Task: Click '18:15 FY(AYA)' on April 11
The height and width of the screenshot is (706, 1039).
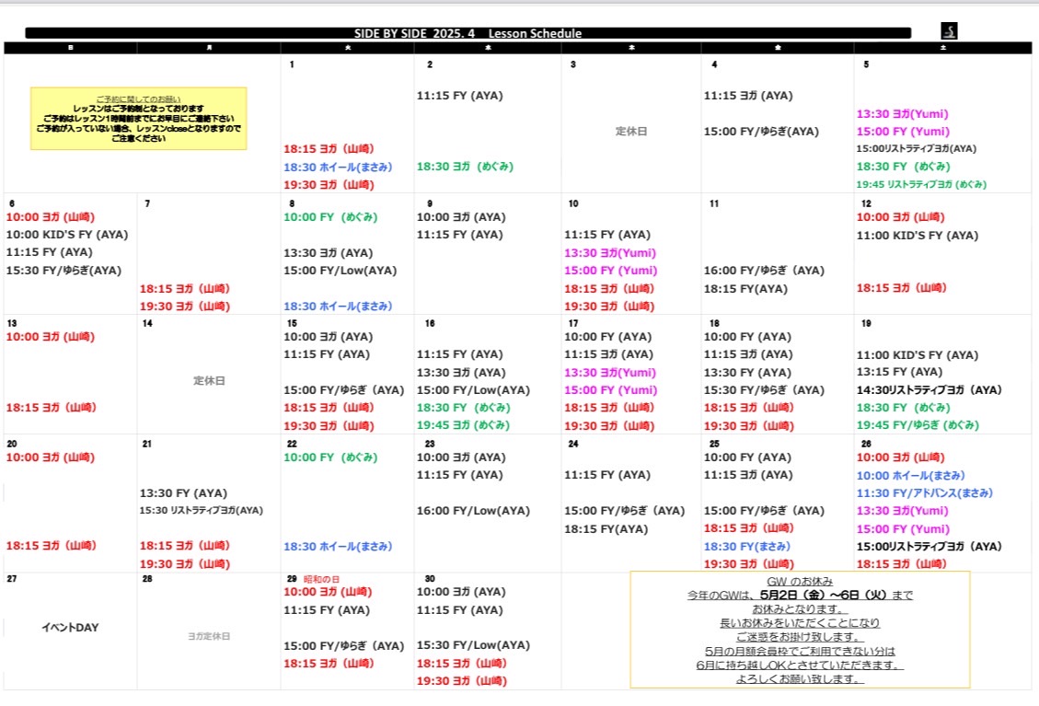Action: tap(745, 289)
